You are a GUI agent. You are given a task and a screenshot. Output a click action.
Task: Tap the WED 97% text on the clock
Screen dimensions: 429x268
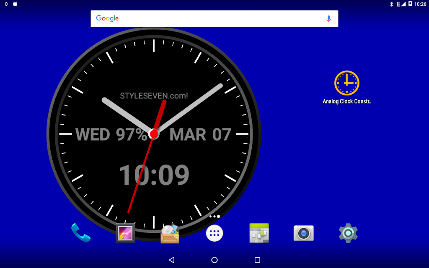coord(111,134)
